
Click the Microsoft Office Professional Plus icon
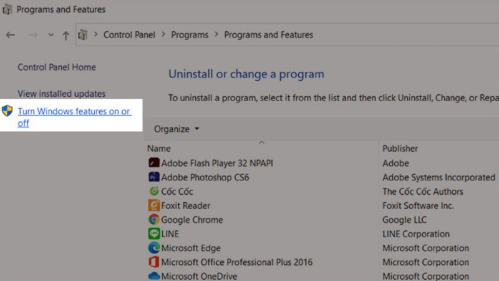coord(153,262)
